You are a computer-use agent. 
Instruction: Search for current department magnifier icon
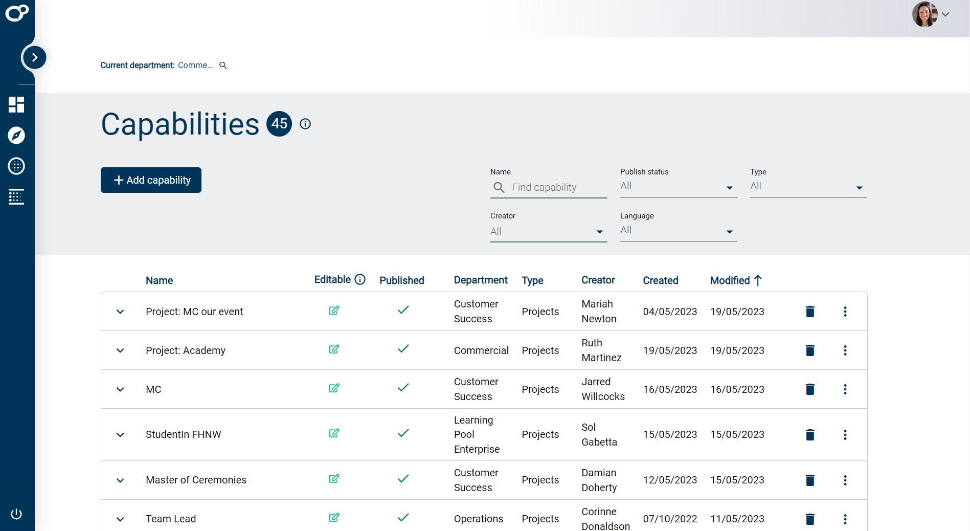coord(223,65)
